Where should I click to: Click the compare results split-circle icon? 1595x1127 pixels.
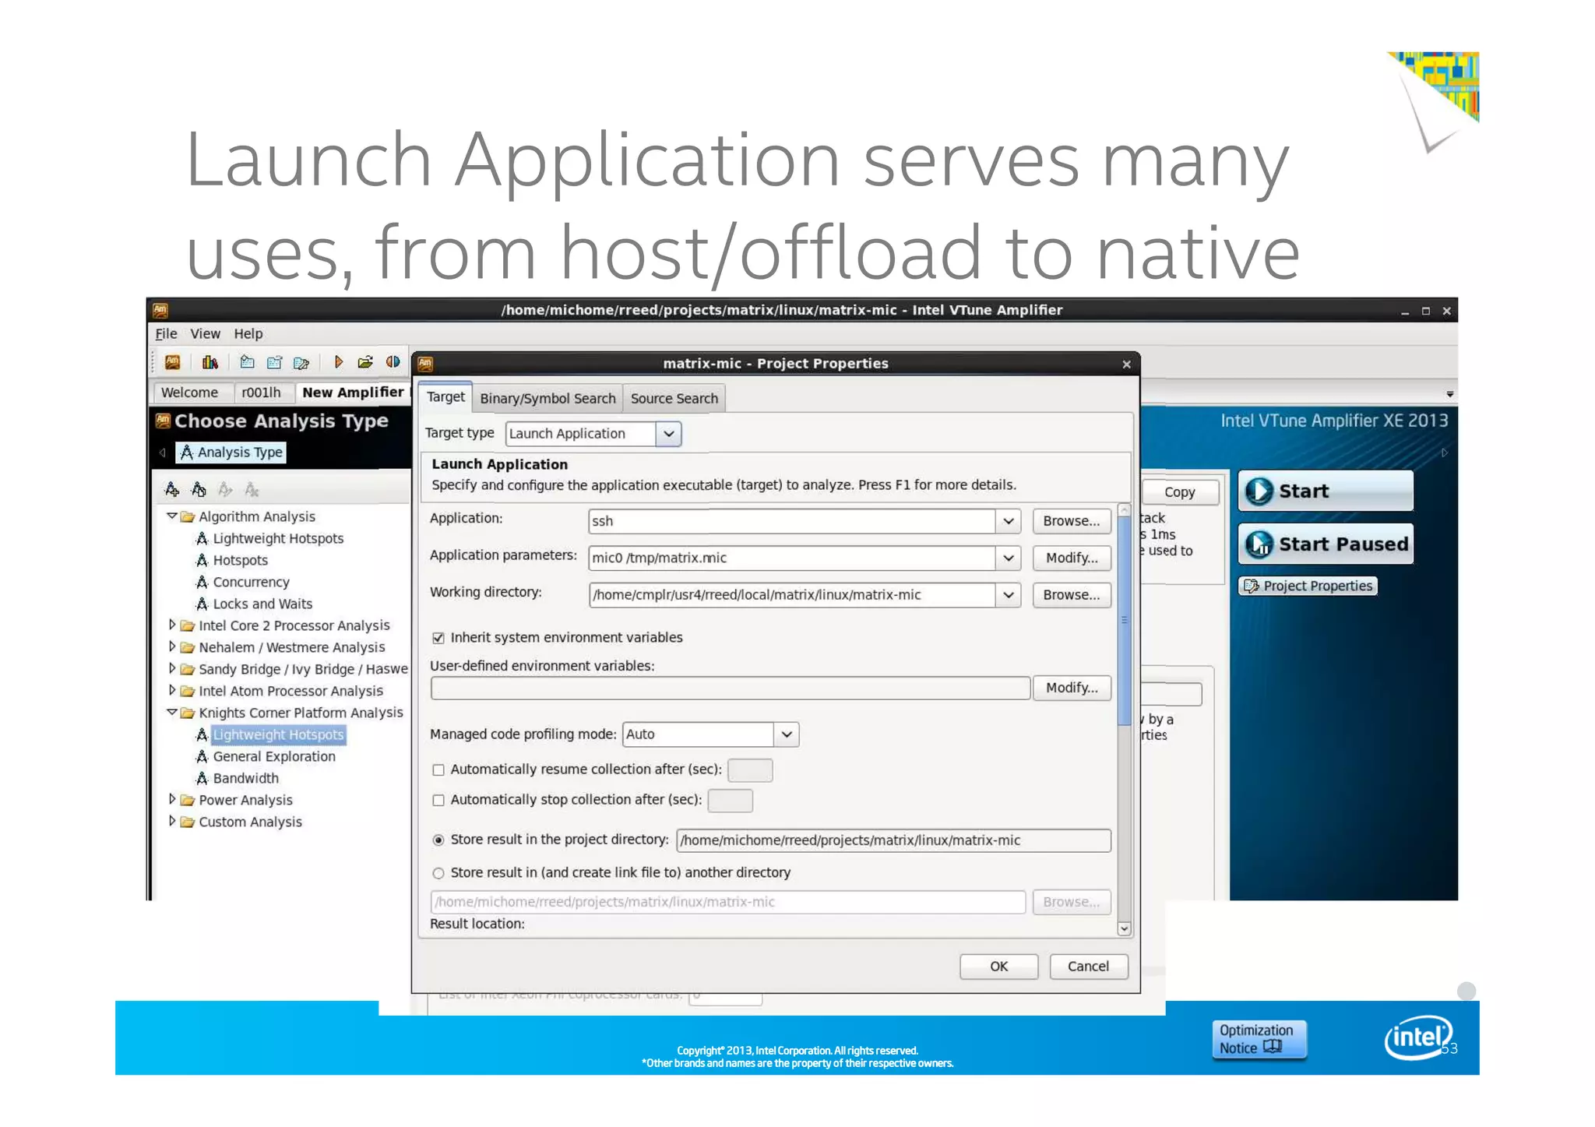(x=393, y=362)
